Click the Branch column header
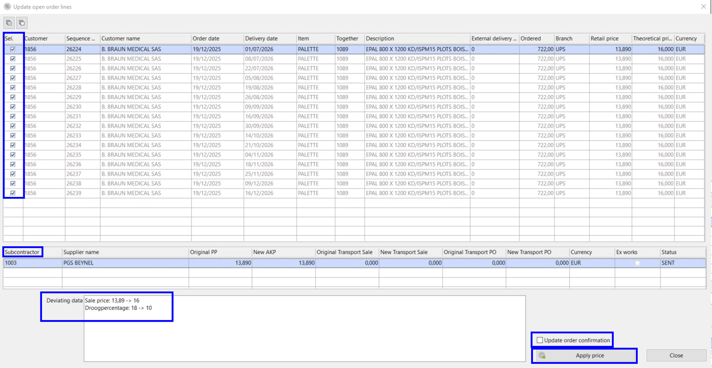 [572, 39]
